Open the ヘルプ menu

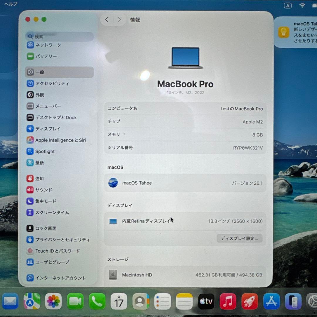tap(11, 4)
